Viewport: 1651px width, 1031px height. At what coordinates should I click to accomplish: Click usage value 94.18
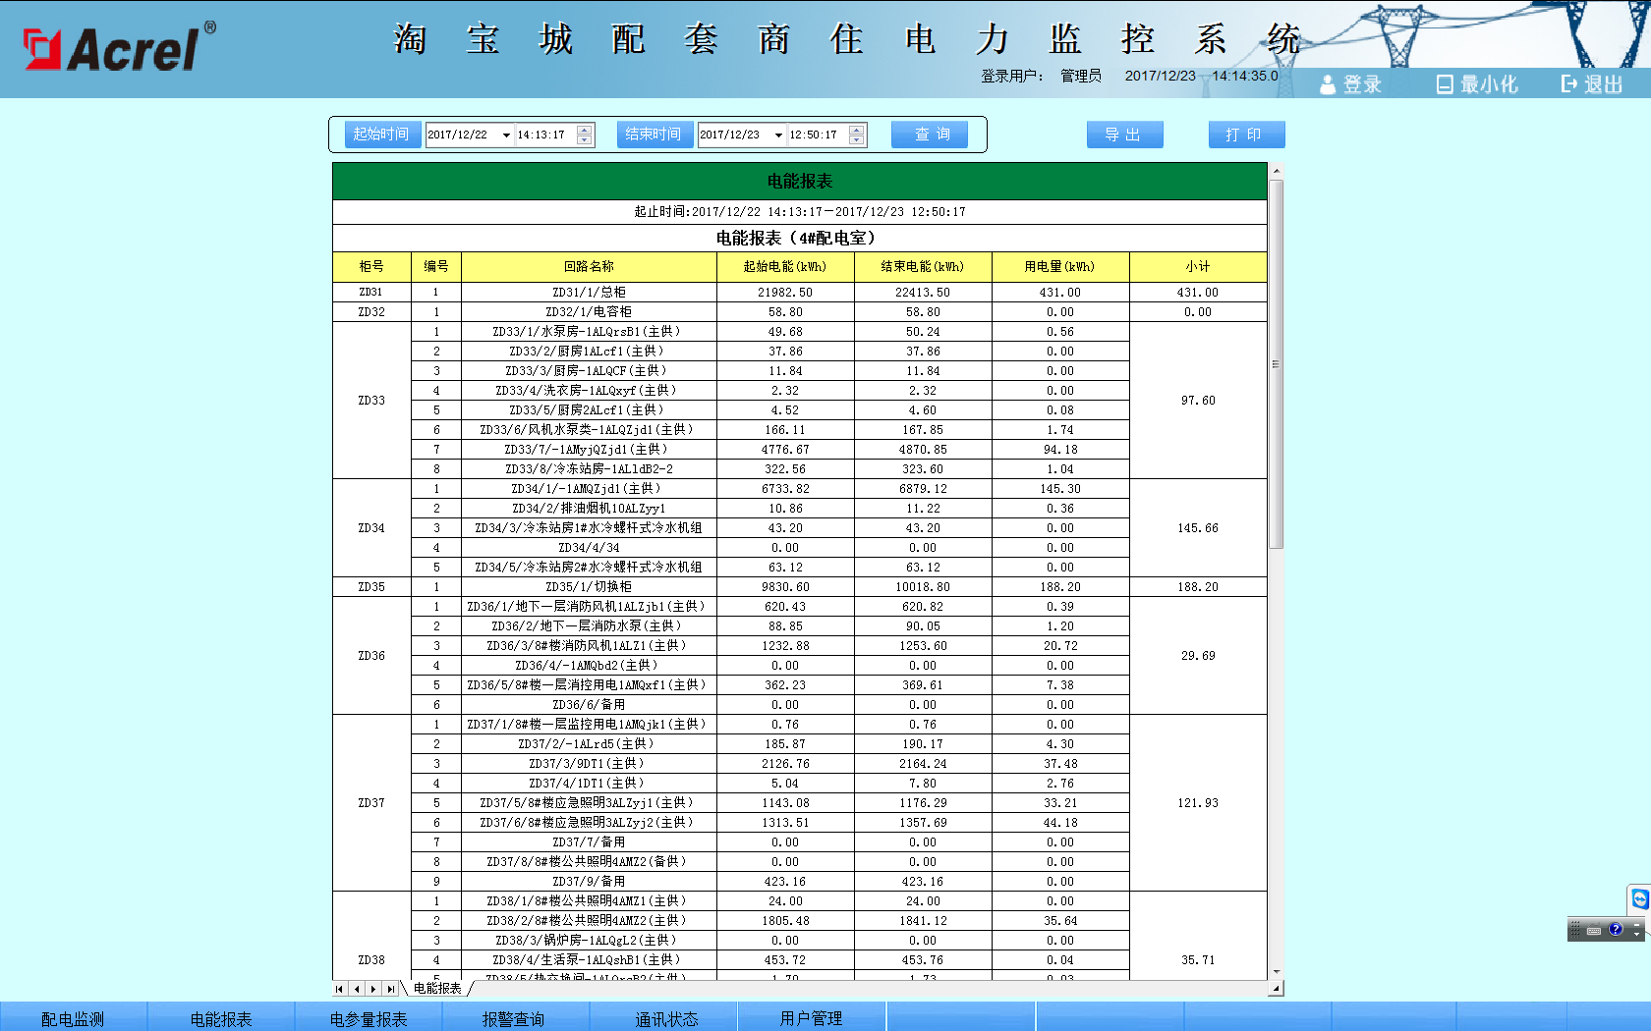click(x=1060, y=450)
